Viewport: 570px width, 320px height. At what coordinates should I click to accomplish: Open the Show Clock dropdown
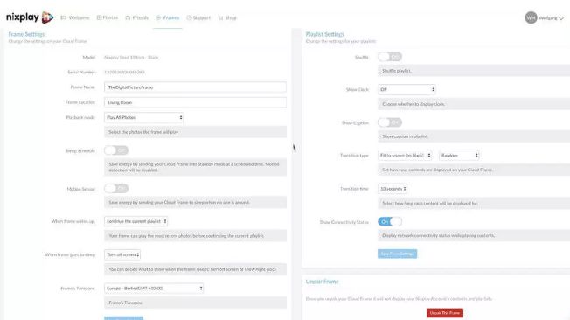coord(407,89)
